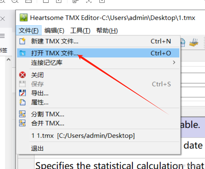This screenshot has width=205, height=169.
Task: Open the 帮助(H) menu
Action: point(107,31)
